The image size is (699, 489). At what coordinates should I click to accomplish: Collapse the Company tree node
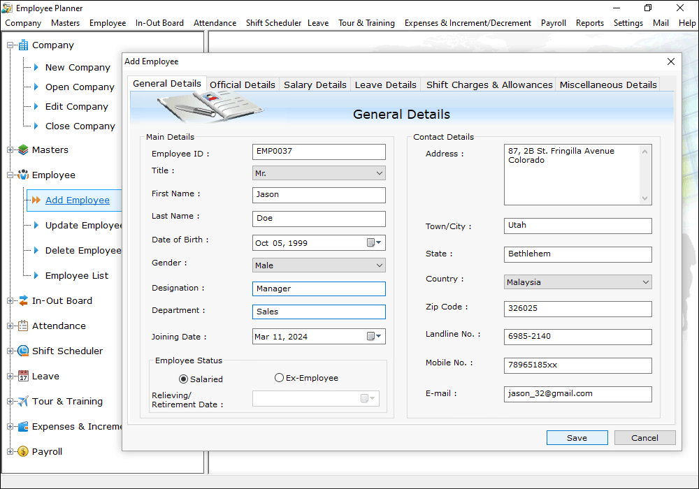(x=10, y=45)
